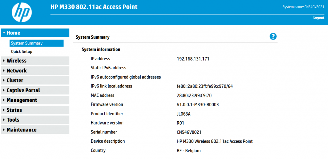Click the Logout link

(x=319, y=18)
